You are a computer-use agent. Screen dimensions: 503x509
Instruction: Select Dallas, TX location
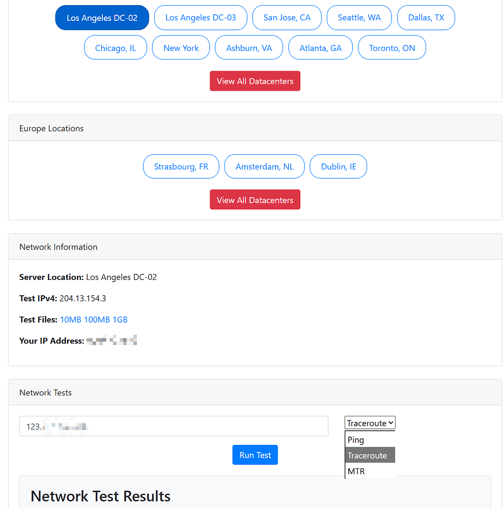[426, 18]
